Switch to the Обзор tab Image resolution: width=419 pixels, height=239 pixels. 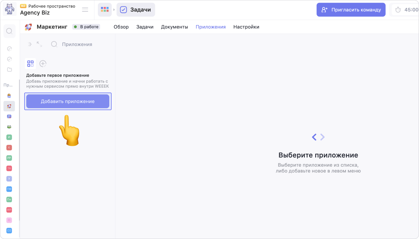[121, 27]
